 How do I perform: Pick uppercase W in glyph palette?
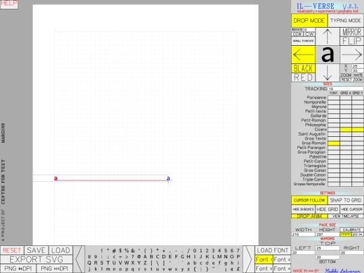[x=127, y=263]
